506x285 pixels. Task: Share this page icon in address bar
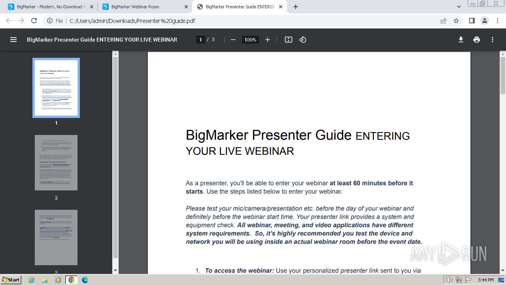tap(444, 21)
